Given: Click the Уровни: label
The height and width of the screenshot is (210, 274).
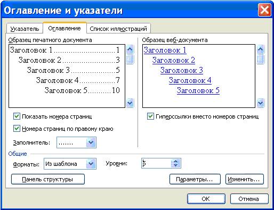Looking at the screenshot, I should 117,163.
